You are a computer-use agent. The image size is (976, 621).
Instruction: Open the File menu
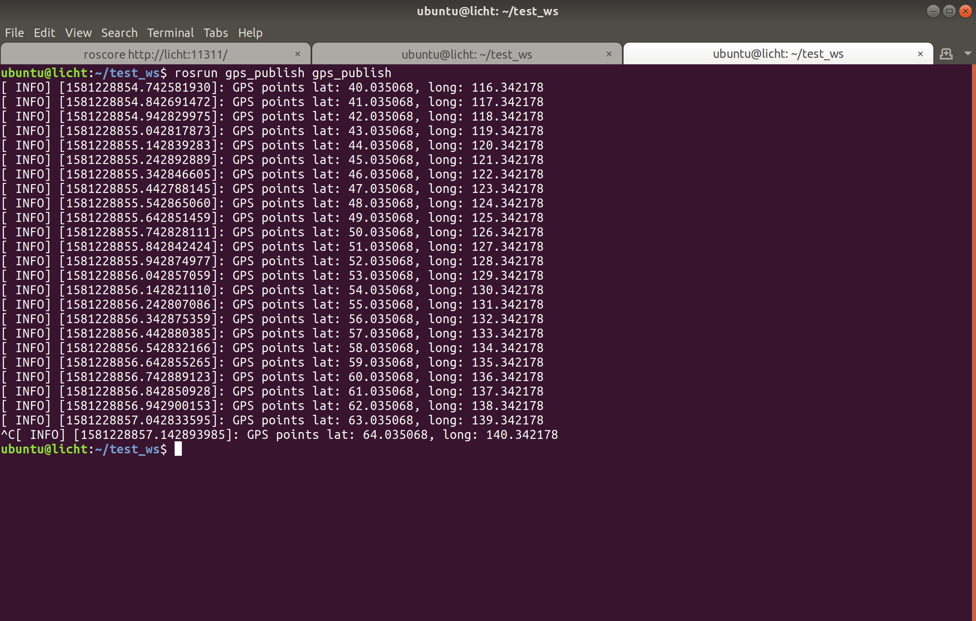tap(14, 33)
